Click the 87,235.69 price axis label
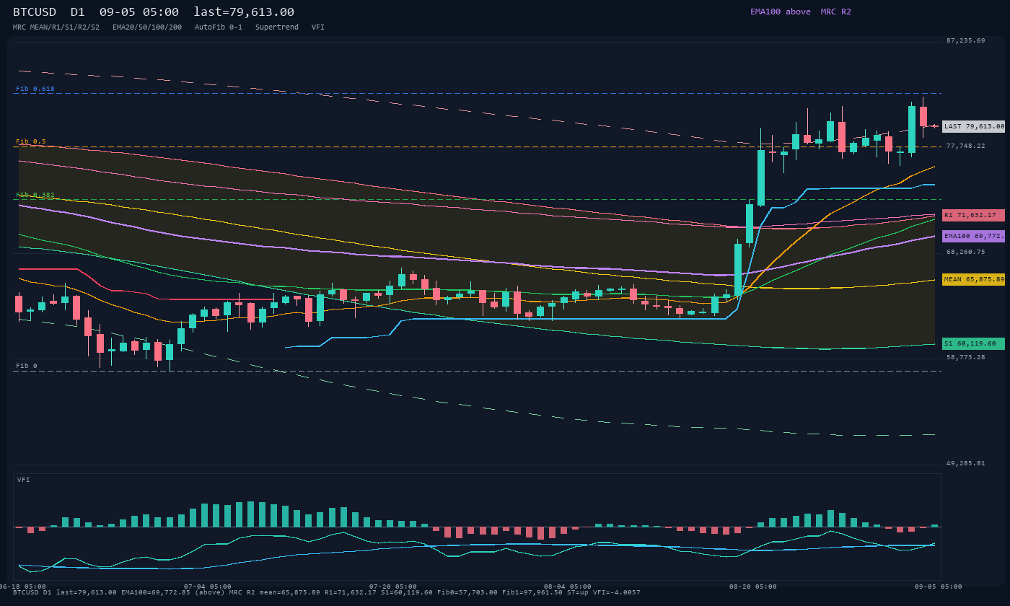 pos(965,41)
